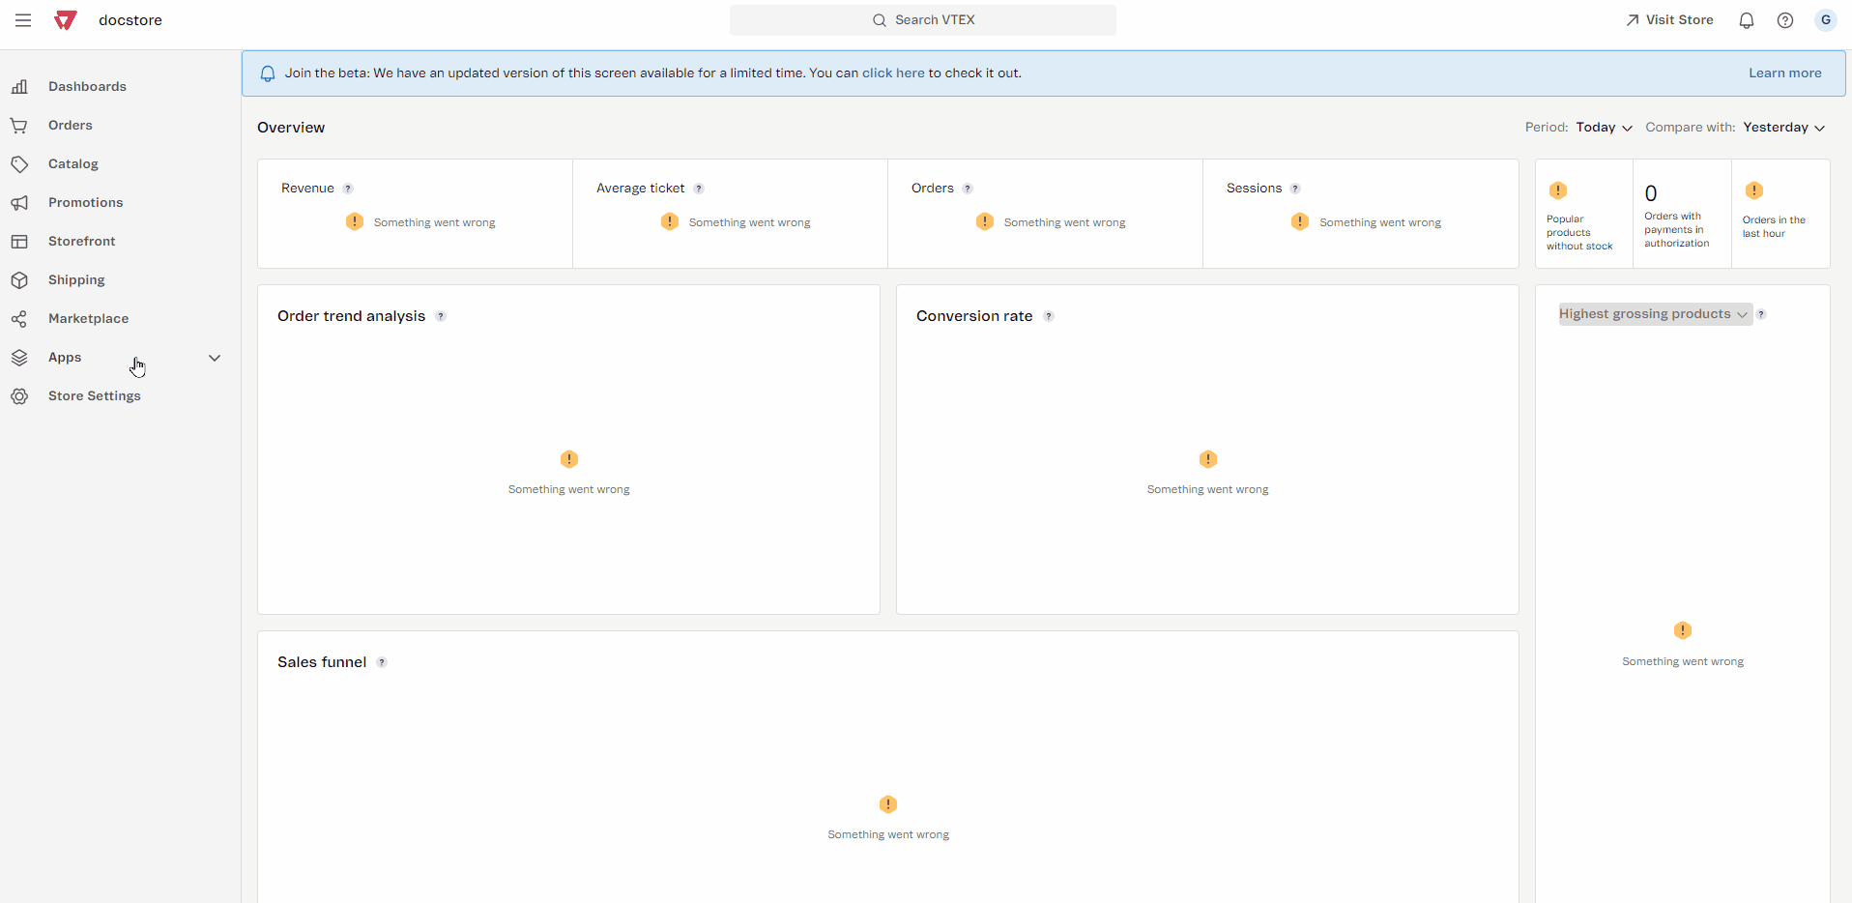Click the Sales funnel help icon
The width and height of the screenshot is (1852, 903).
382,662
